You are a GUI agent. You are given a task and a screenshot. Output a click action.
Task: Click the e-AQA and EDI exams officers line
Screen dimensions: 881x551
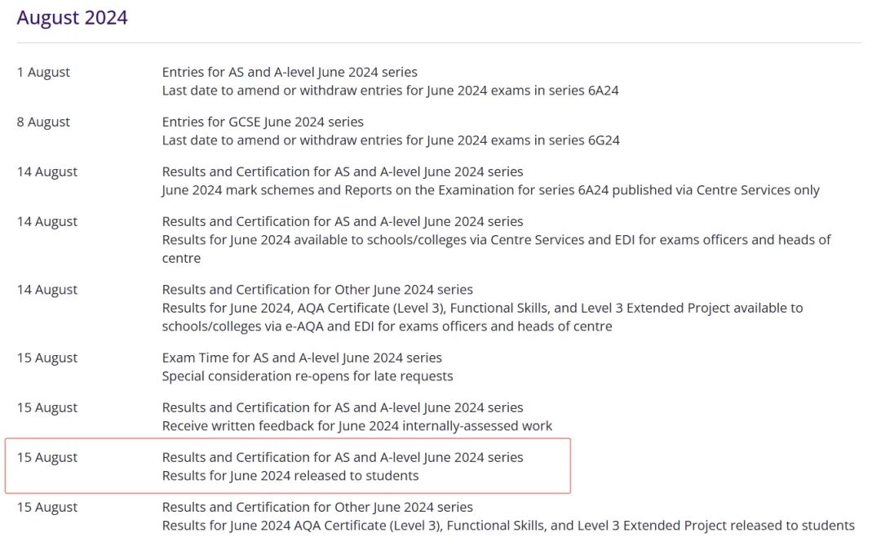pos(483,317)
